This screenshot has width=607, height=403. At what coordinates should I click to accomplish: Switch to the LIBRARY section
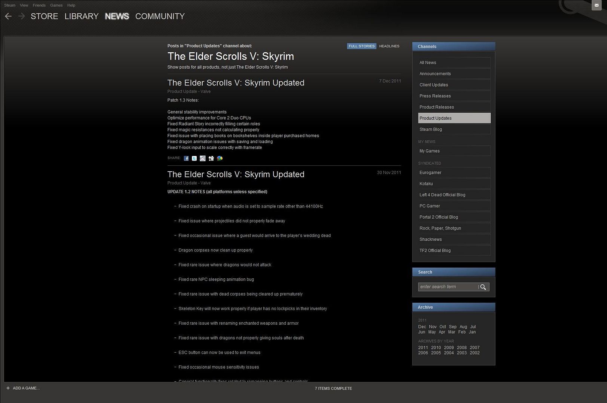82,16
